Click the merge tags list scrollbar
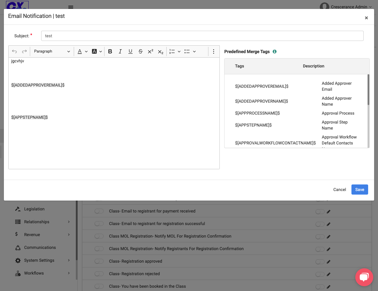The width and height of the screenshot is (378, 291). (x=368, y=90)
